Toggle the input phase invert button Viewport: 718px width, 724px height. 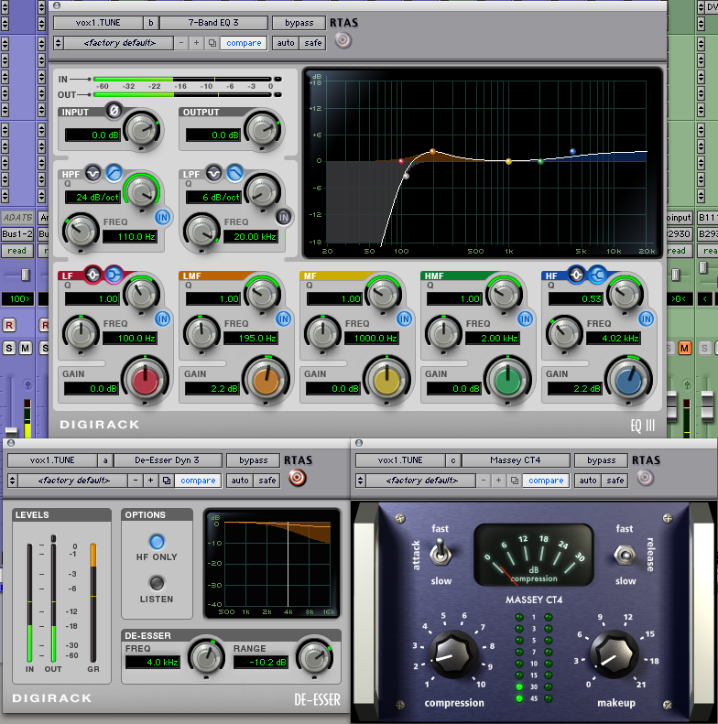pyautogui.click(x=114, y=111)
